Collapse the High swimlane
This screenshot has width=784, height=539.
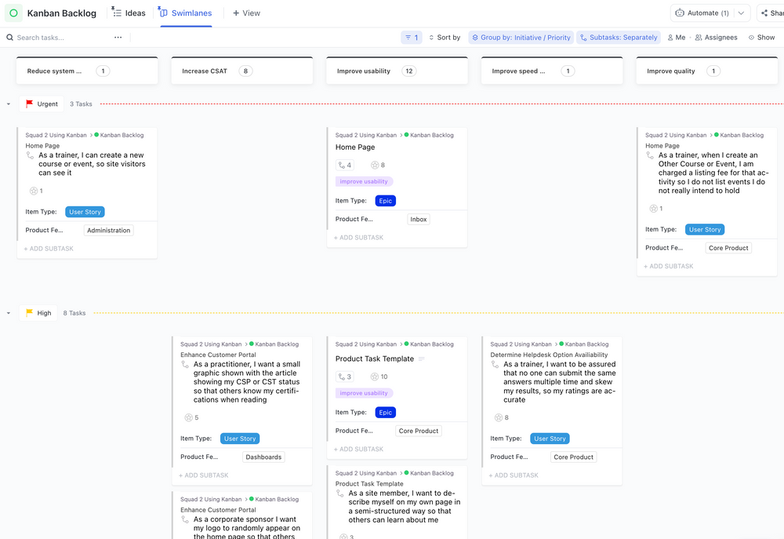tap(9, 312)
